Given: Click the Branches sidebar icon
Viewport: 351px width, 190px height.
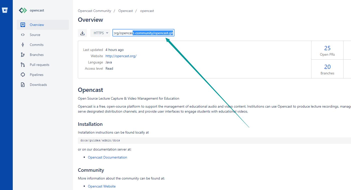Looking at the screenshot, I should pyautogui.click(x=23, y=55).
